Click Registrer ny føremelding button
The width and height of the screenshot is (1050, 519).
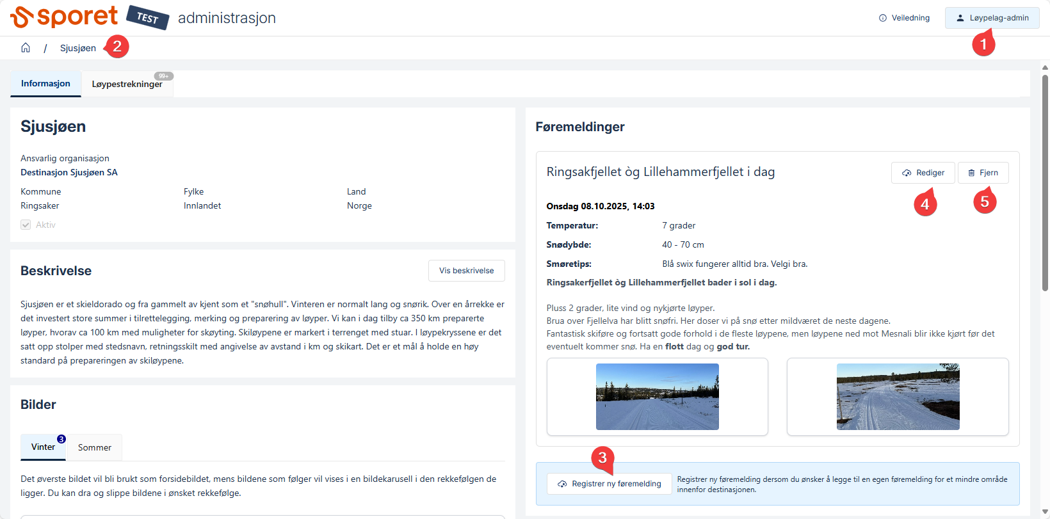coord(609,484)
